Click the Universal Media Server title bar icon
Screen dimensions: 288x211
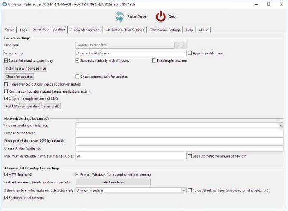tap(5, 4)
